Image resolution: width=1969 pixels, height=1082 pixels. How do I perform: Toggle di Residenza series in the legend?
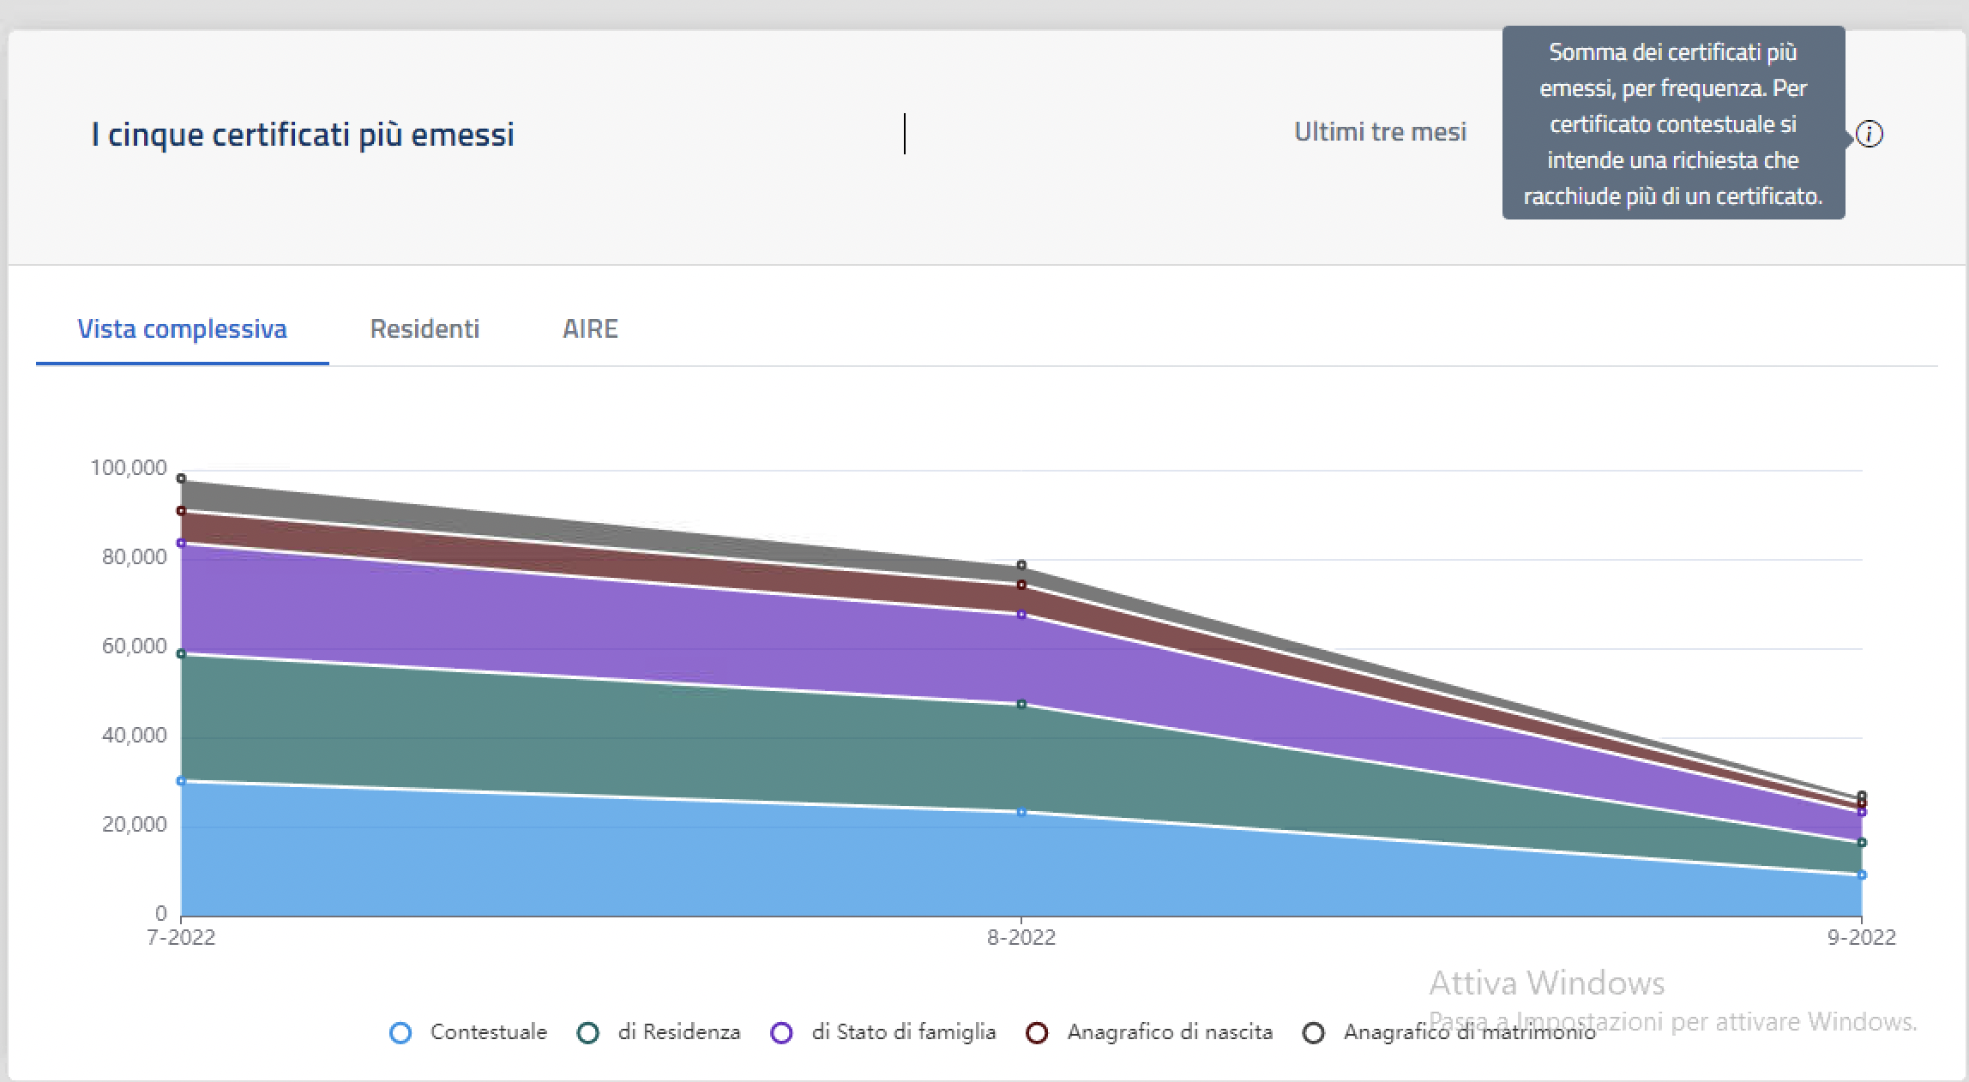(x=678, y=1032)
